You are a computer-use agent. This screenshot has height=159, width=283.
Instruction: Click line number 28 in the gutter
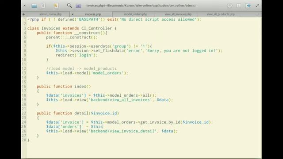[x=24, y=140]
